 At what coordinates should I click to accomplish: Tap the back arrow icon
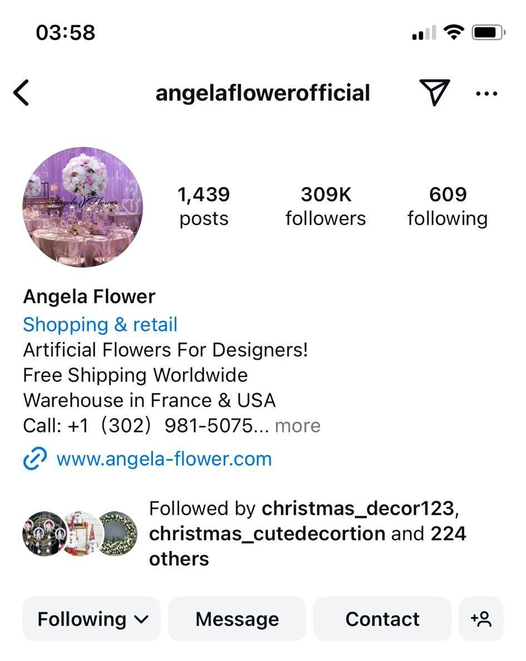[x=21, y=93]
